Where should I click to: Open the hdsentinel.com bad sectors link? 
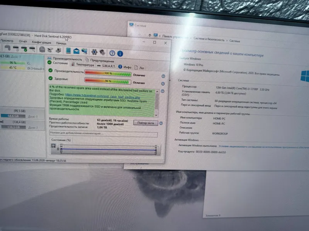click(102, 96)
